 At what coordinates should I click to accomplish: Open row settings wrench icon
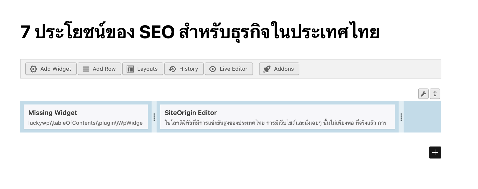click(x=423, y=94)
